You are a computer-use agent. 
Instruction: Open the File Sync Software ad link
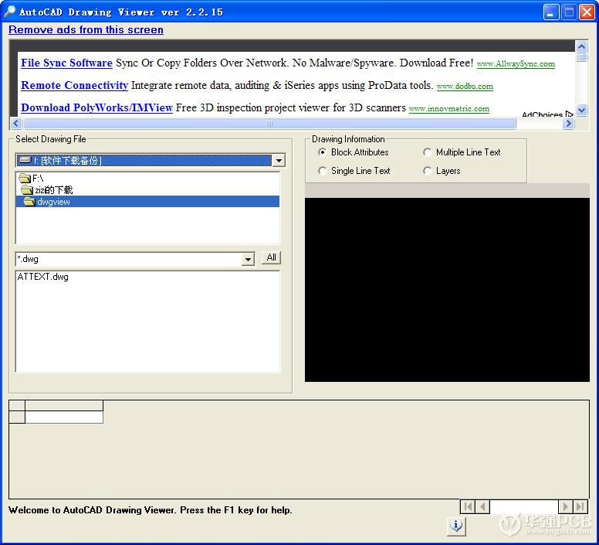click(x=66, y=63)
